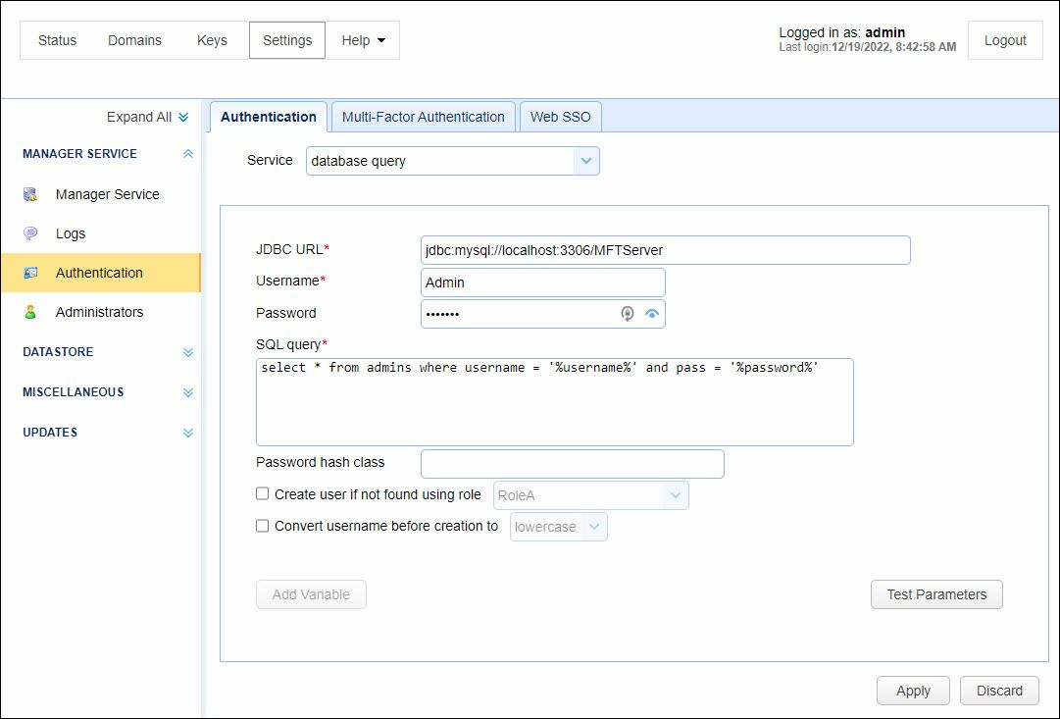Viewport: 1060px width, 719px height.
Task: Click the UPDATES heading text
Action: click(50, 433)
